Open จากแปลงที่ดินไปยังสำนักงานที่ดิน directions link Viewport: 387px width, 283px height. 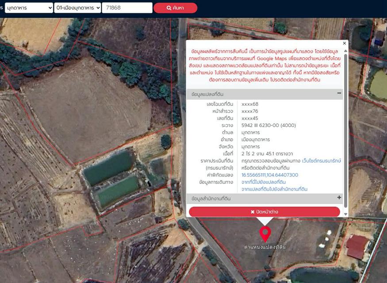click(275, 189)
